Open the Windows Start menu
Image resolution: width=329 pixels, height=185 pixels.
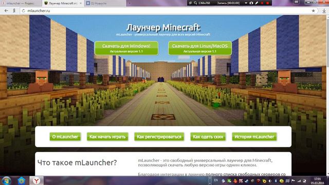tap(6, 180)
